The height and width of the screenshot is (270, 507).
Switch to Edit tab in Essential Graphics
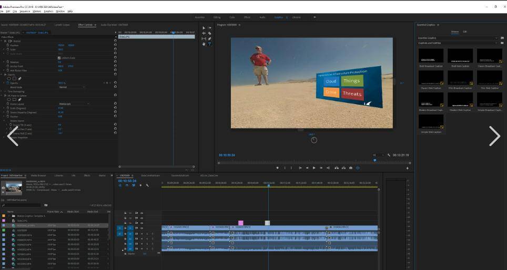click(x=465, y=32)
